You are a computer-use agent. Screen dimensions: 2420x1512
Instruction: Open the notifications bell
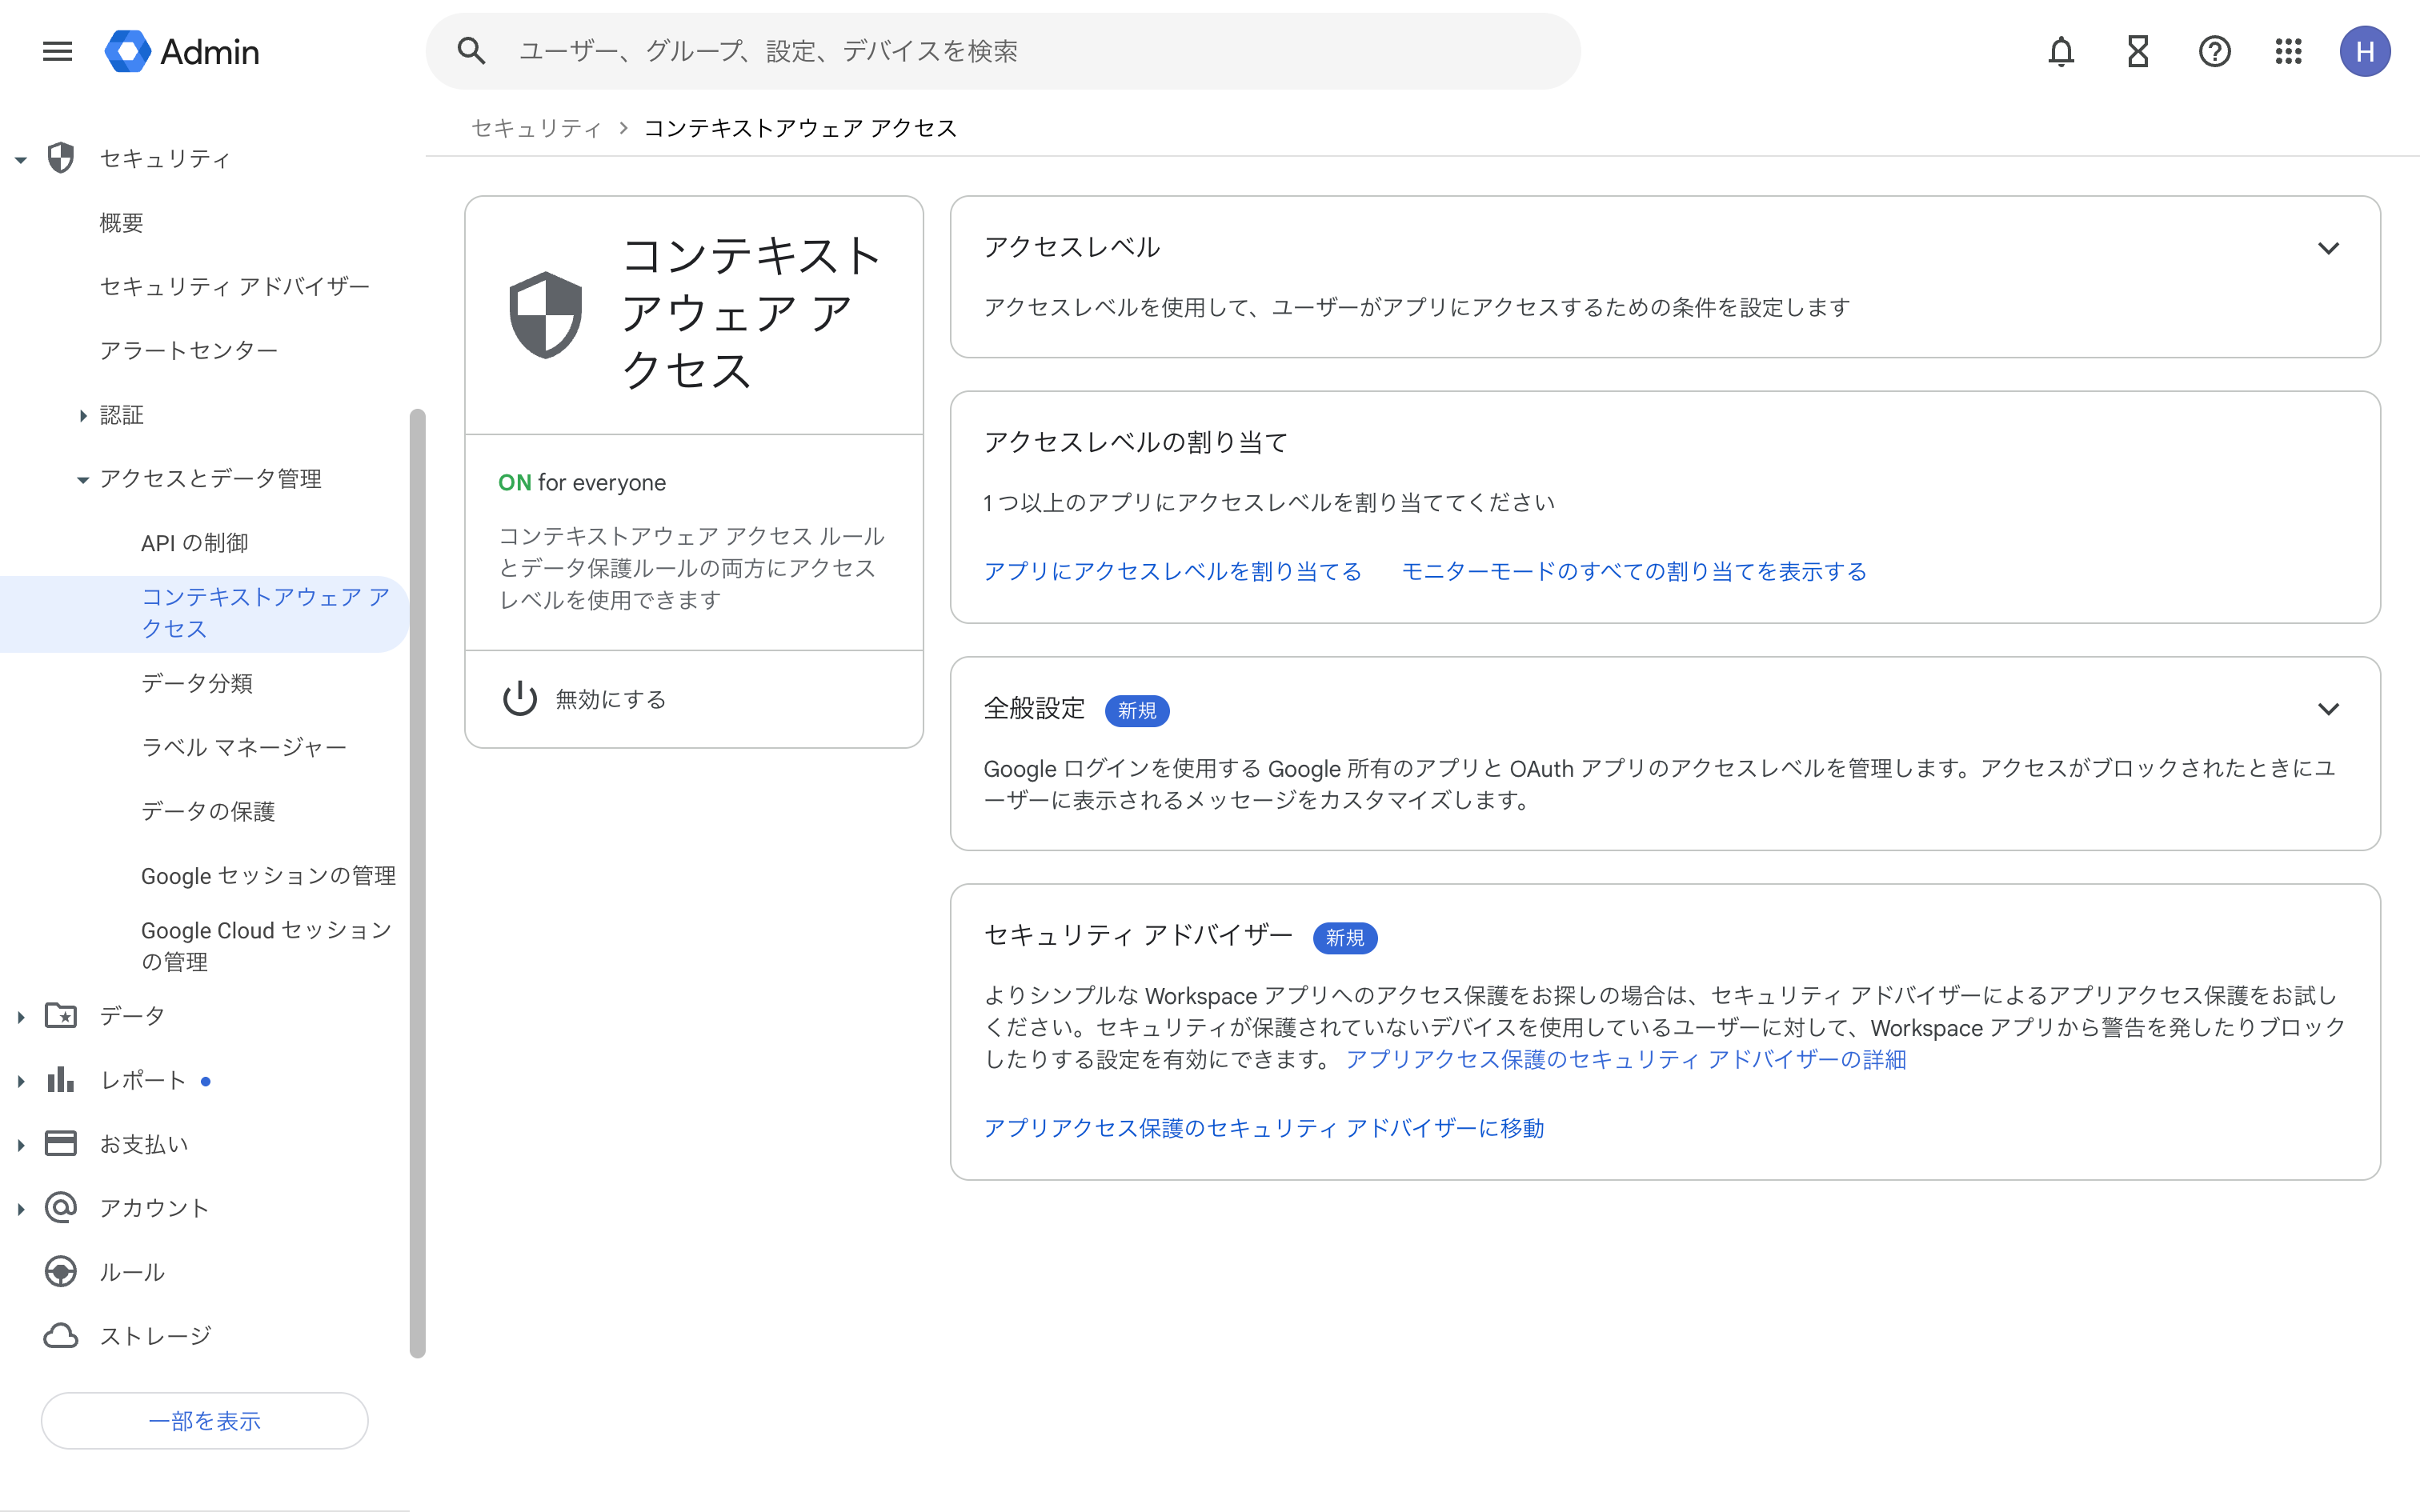coord(2061,51)
